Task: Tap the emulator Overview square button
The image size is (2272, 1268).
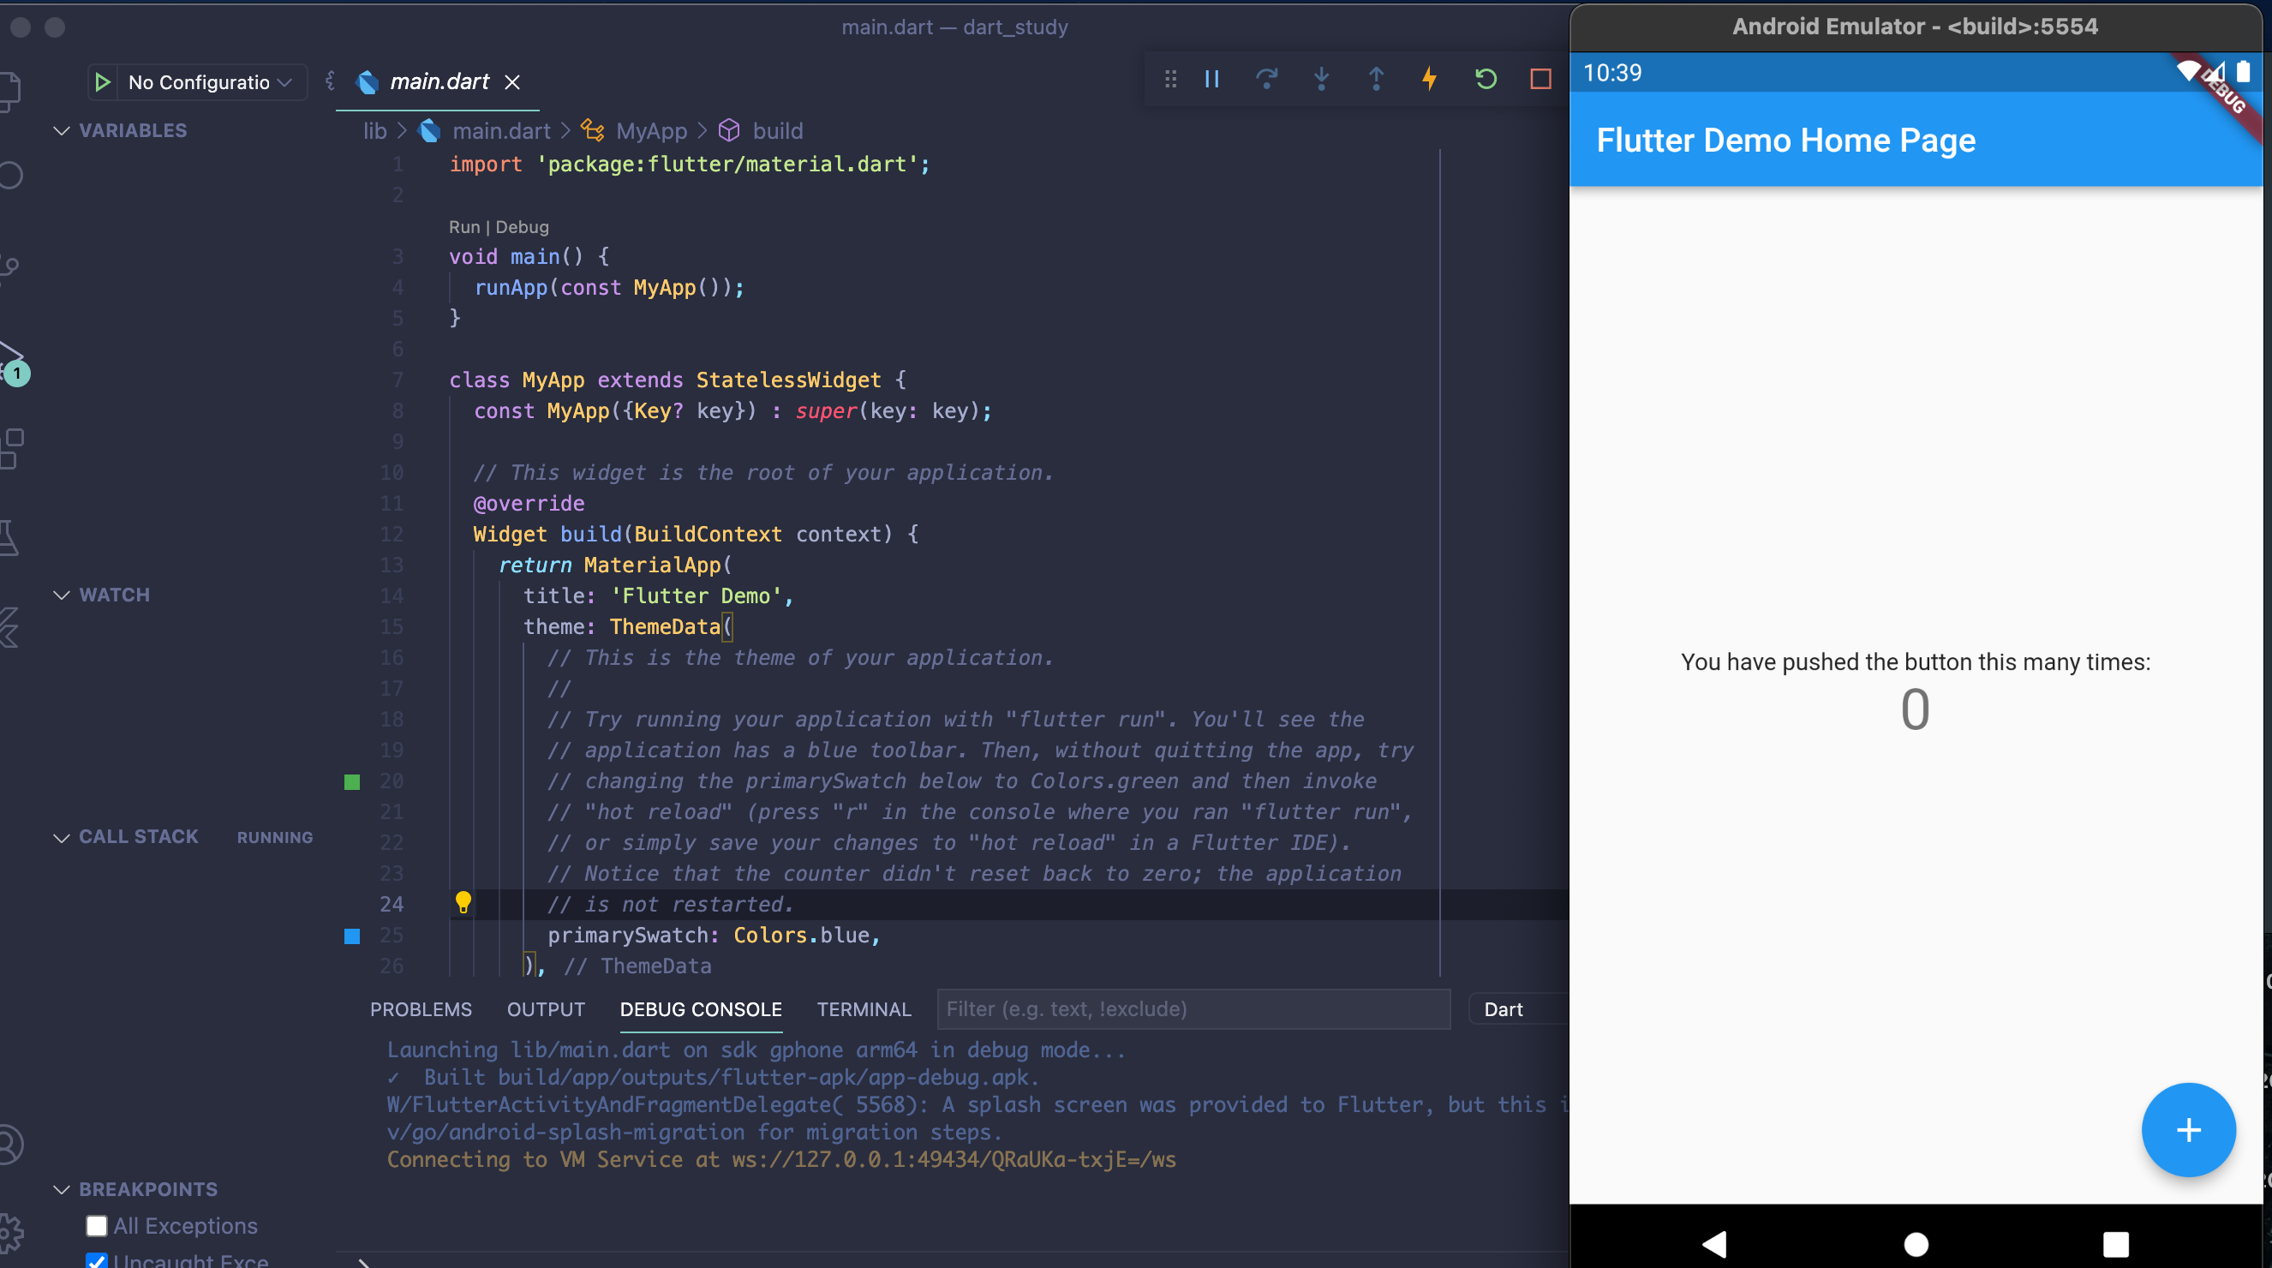Action: (2115, 1243)
